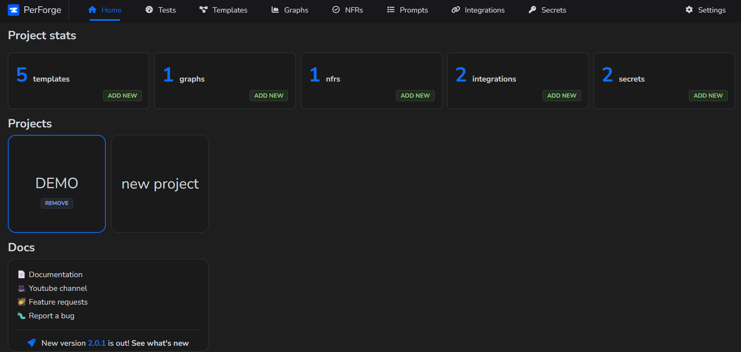This screenshot has width=741, height=352.
Task: Remove the DEMO project
Action: 57,203
